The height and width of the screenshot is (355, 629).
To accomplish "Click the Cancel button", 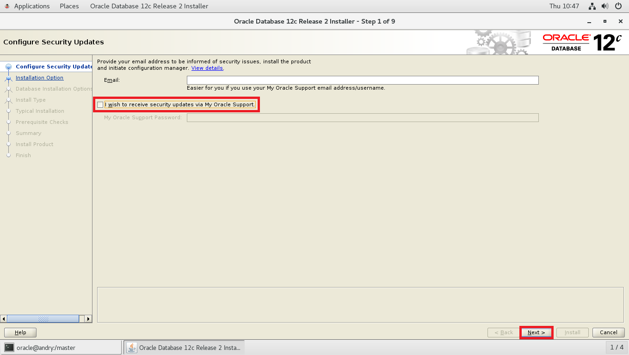I will pos(608,332).
